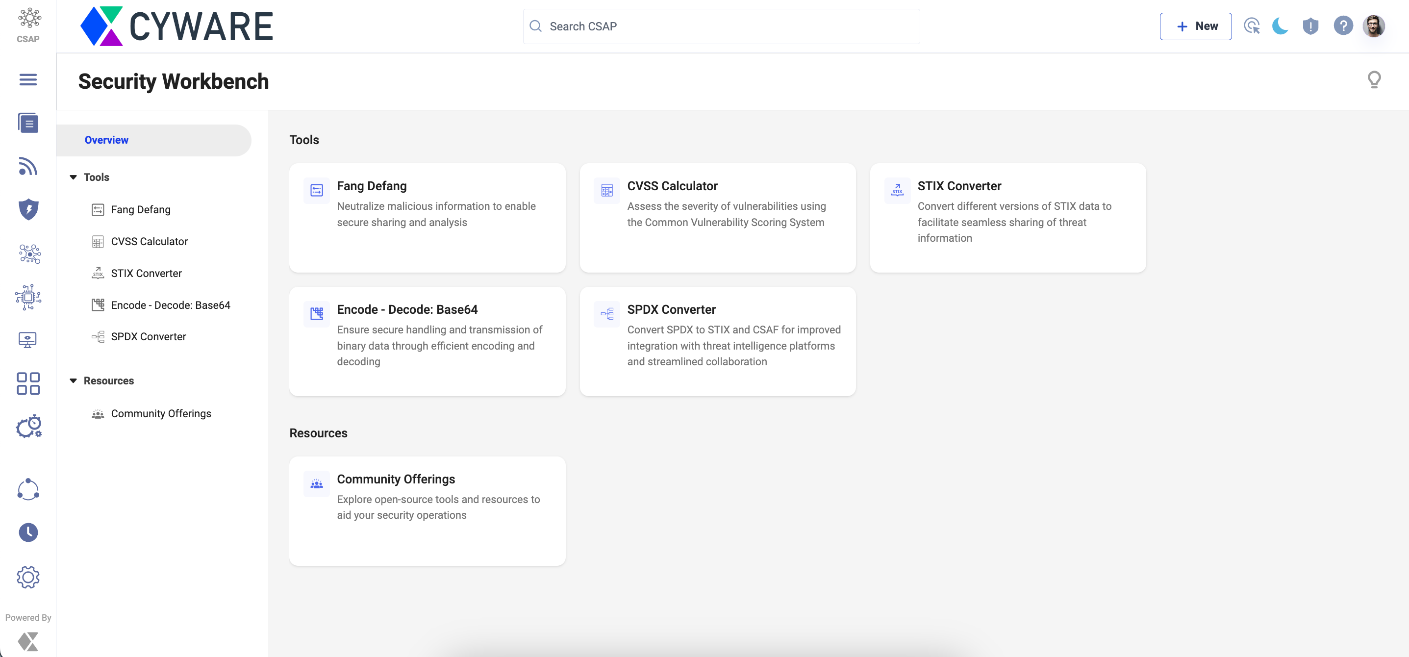Select the Overview navigation item
Screen dimensions: 1409x657
point(106,140)
